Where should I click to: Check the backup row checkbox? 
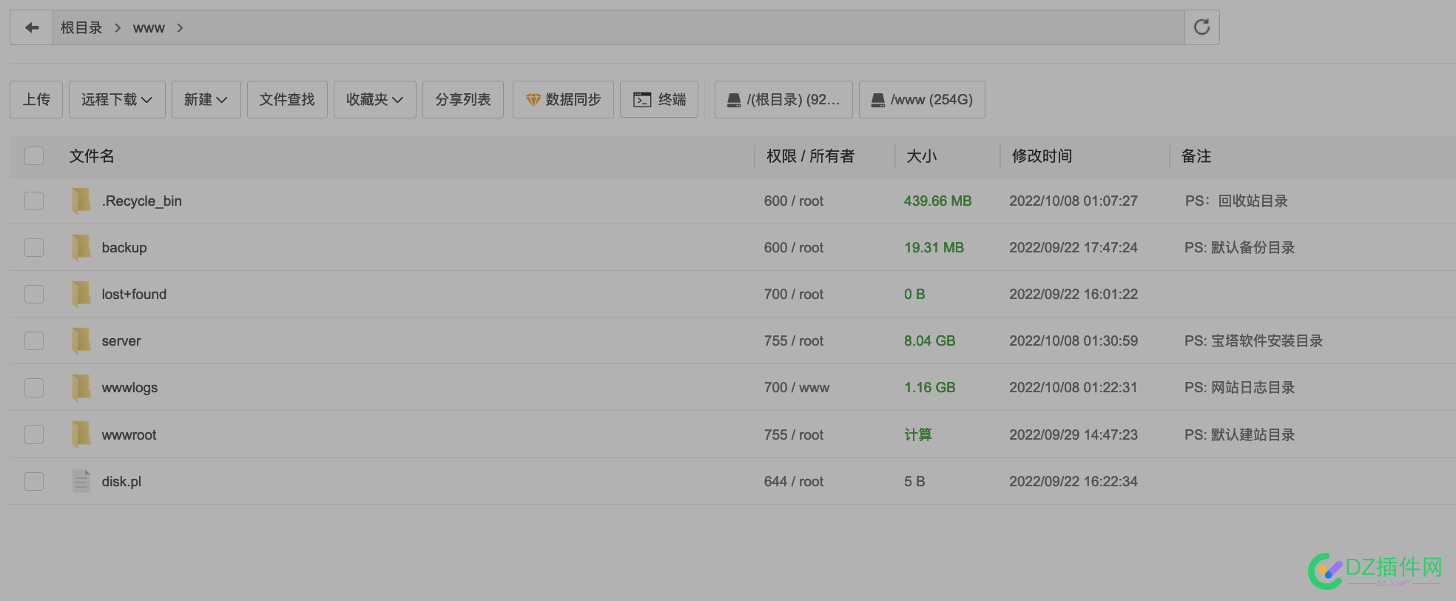click(x=34, y=247)
